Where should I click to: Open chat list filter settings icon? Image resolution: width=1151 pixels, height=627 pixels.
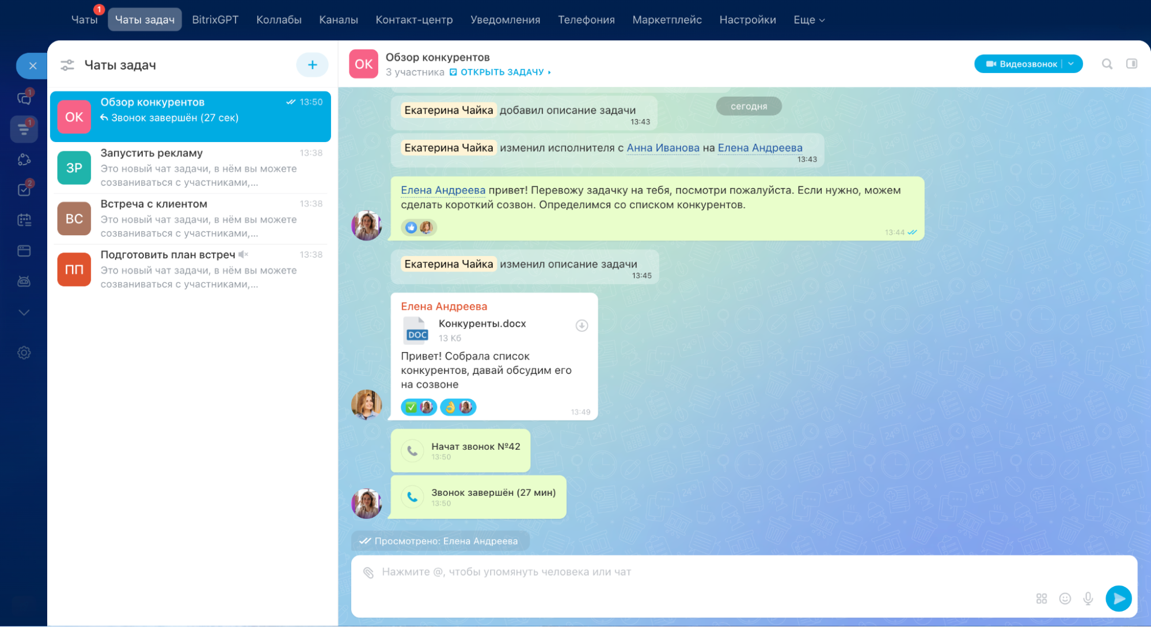click(x=67, y=65)
